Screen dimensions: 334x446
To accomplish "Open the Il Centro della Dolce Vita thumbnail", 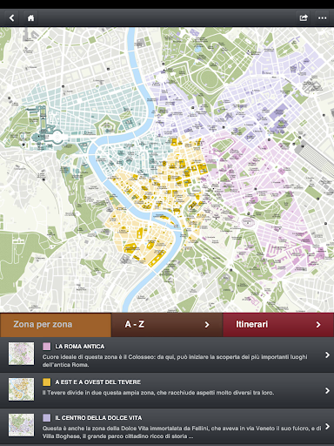I will [x=21, y=425].
